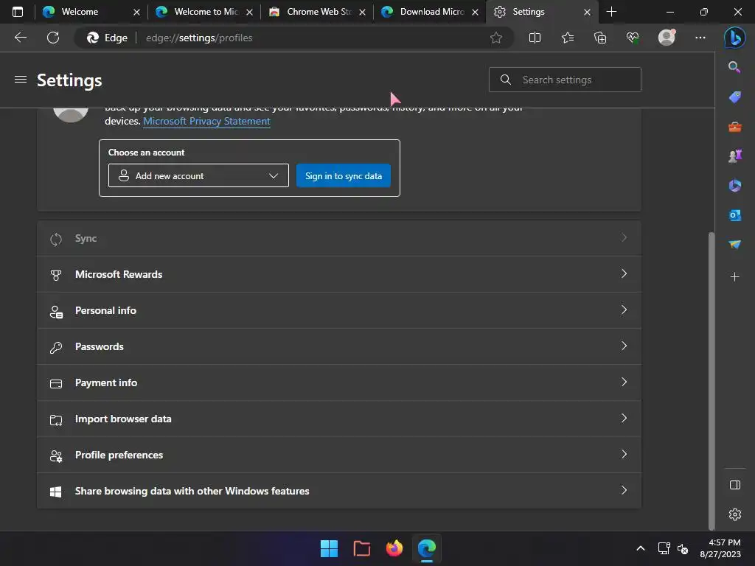Viewport: 755px width, 566px height.
Task: Launch Firefox from taskbar
Action: [394, 548]
